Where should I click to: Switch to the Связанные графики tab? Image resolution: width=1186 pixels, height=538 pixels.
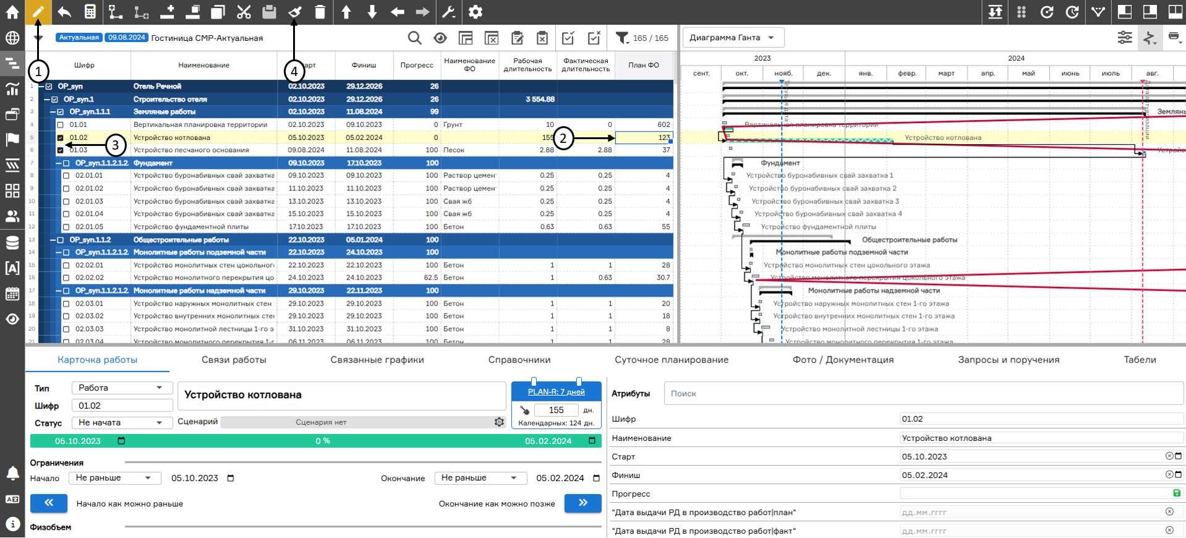377,360
